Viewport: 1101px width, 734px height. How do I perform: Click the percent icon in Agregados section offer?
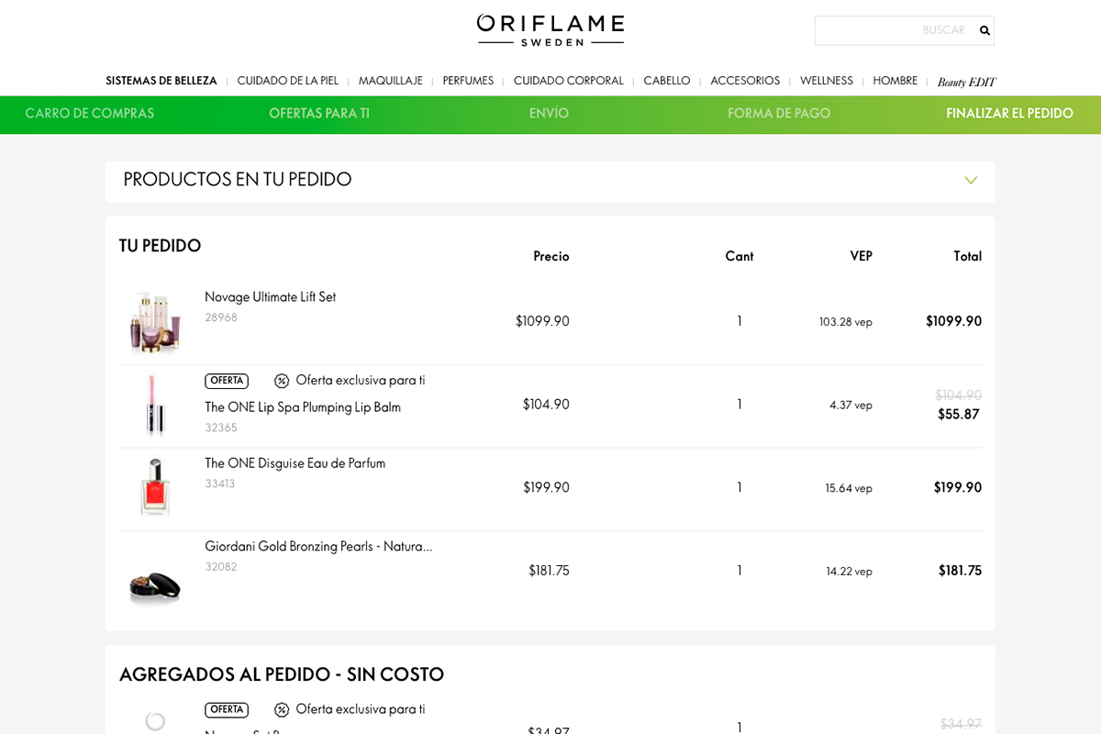[282, 710]
